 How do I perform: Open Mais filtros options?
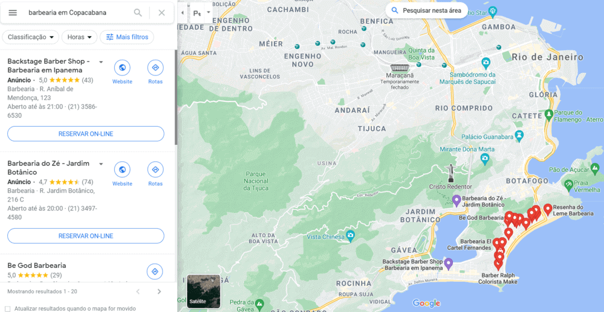[x=127, y=37]
